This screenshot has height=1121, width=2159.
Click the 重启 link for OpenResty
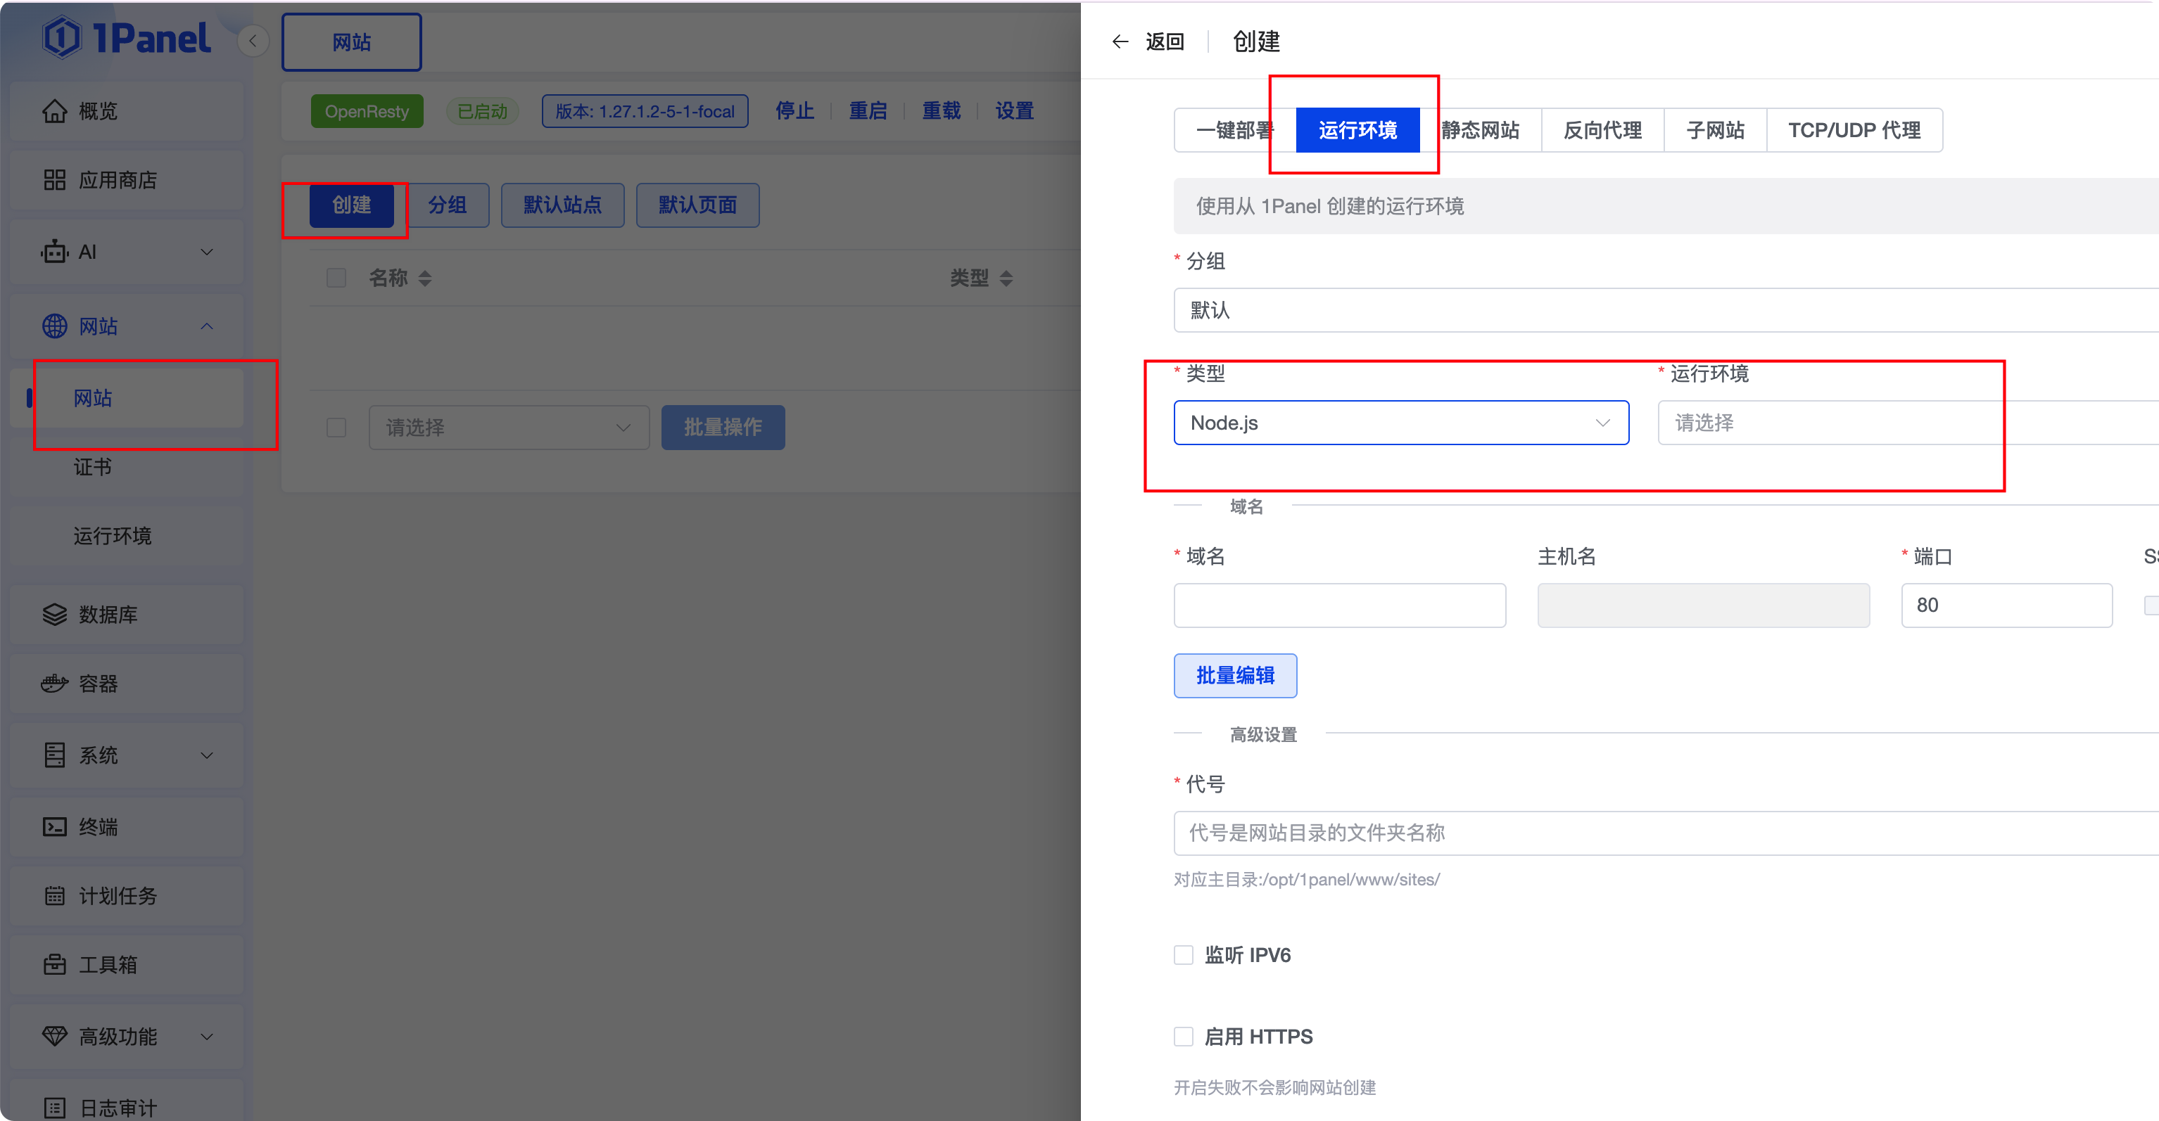click(868, 111)
